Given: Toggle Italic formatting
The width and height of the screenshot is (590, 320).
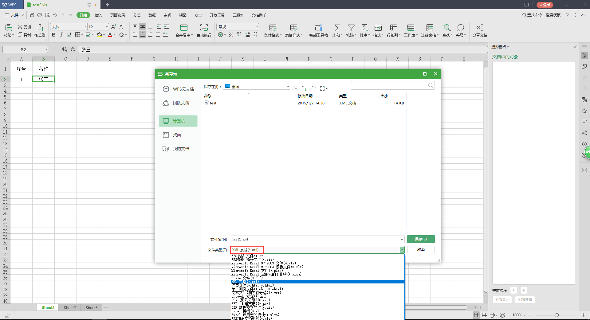Looking at the screenshot, I should click(61, 35).
